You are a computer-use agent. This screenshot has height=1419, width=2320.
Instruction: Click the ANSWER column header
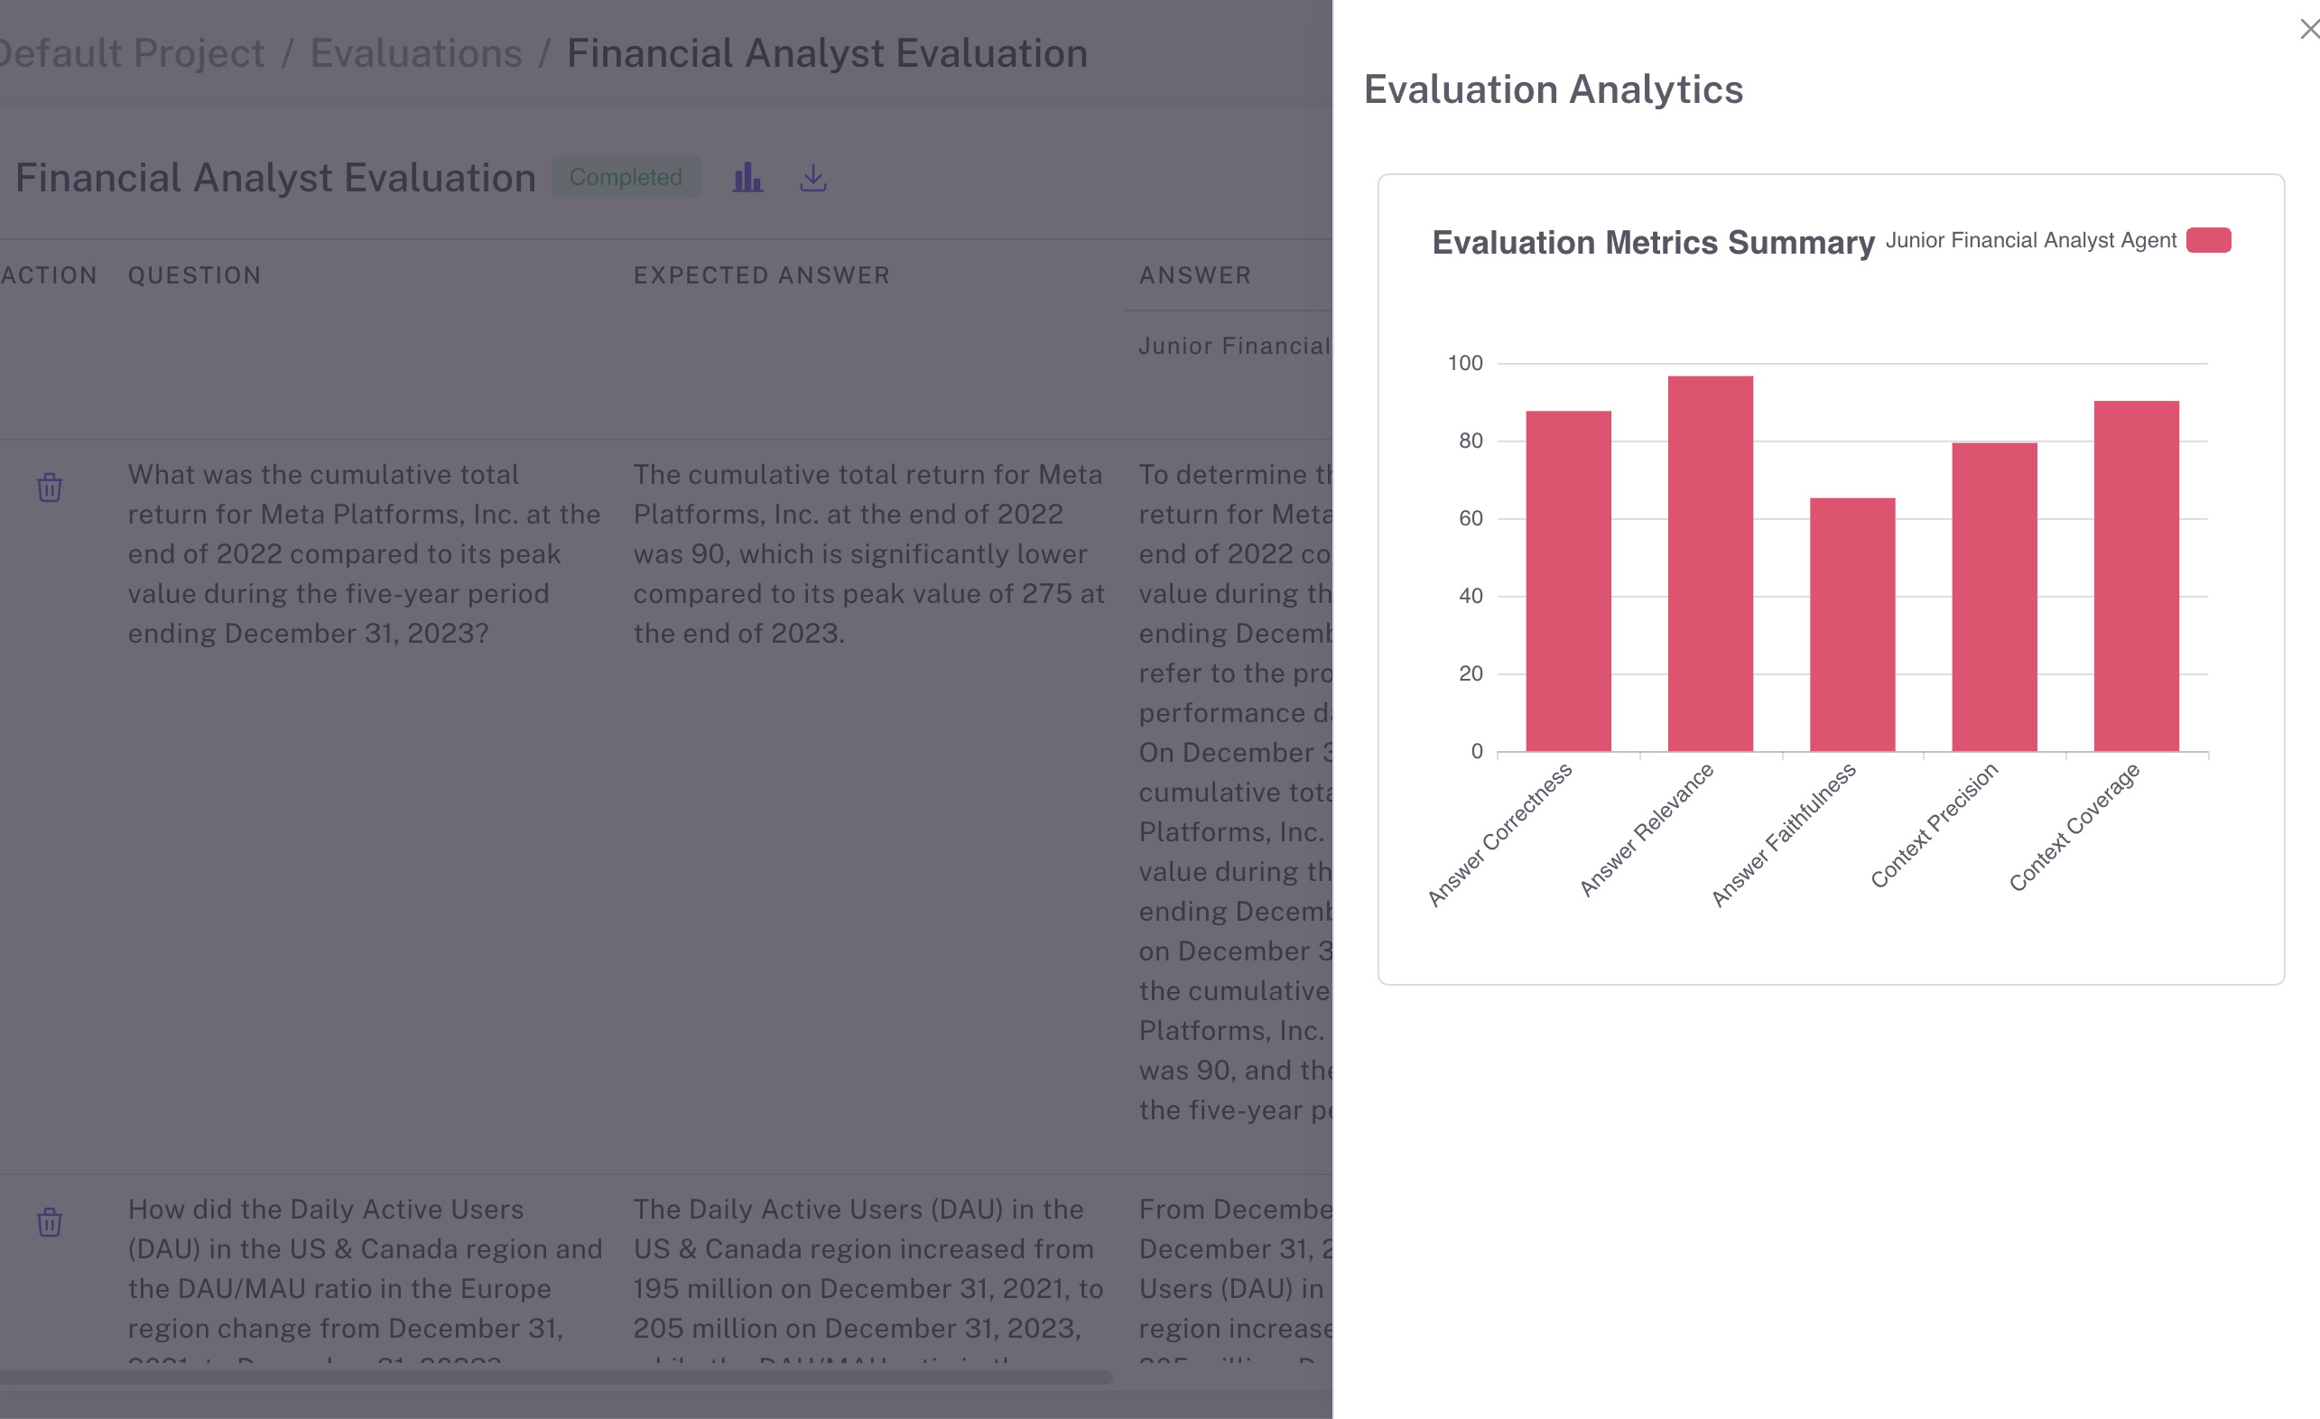(x=1195, y=275)
